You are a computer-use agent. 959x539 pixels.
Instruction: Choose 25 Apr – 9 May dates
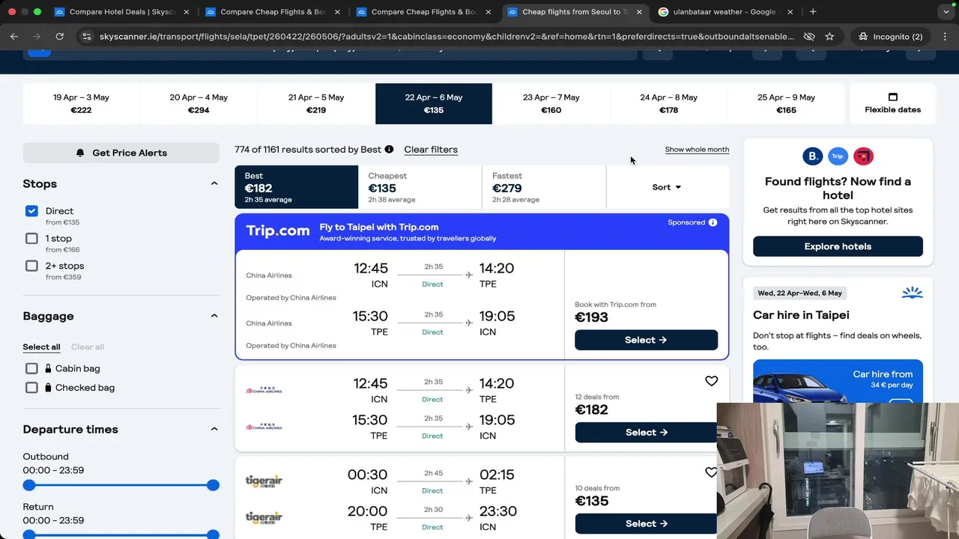tap(787, 103)
